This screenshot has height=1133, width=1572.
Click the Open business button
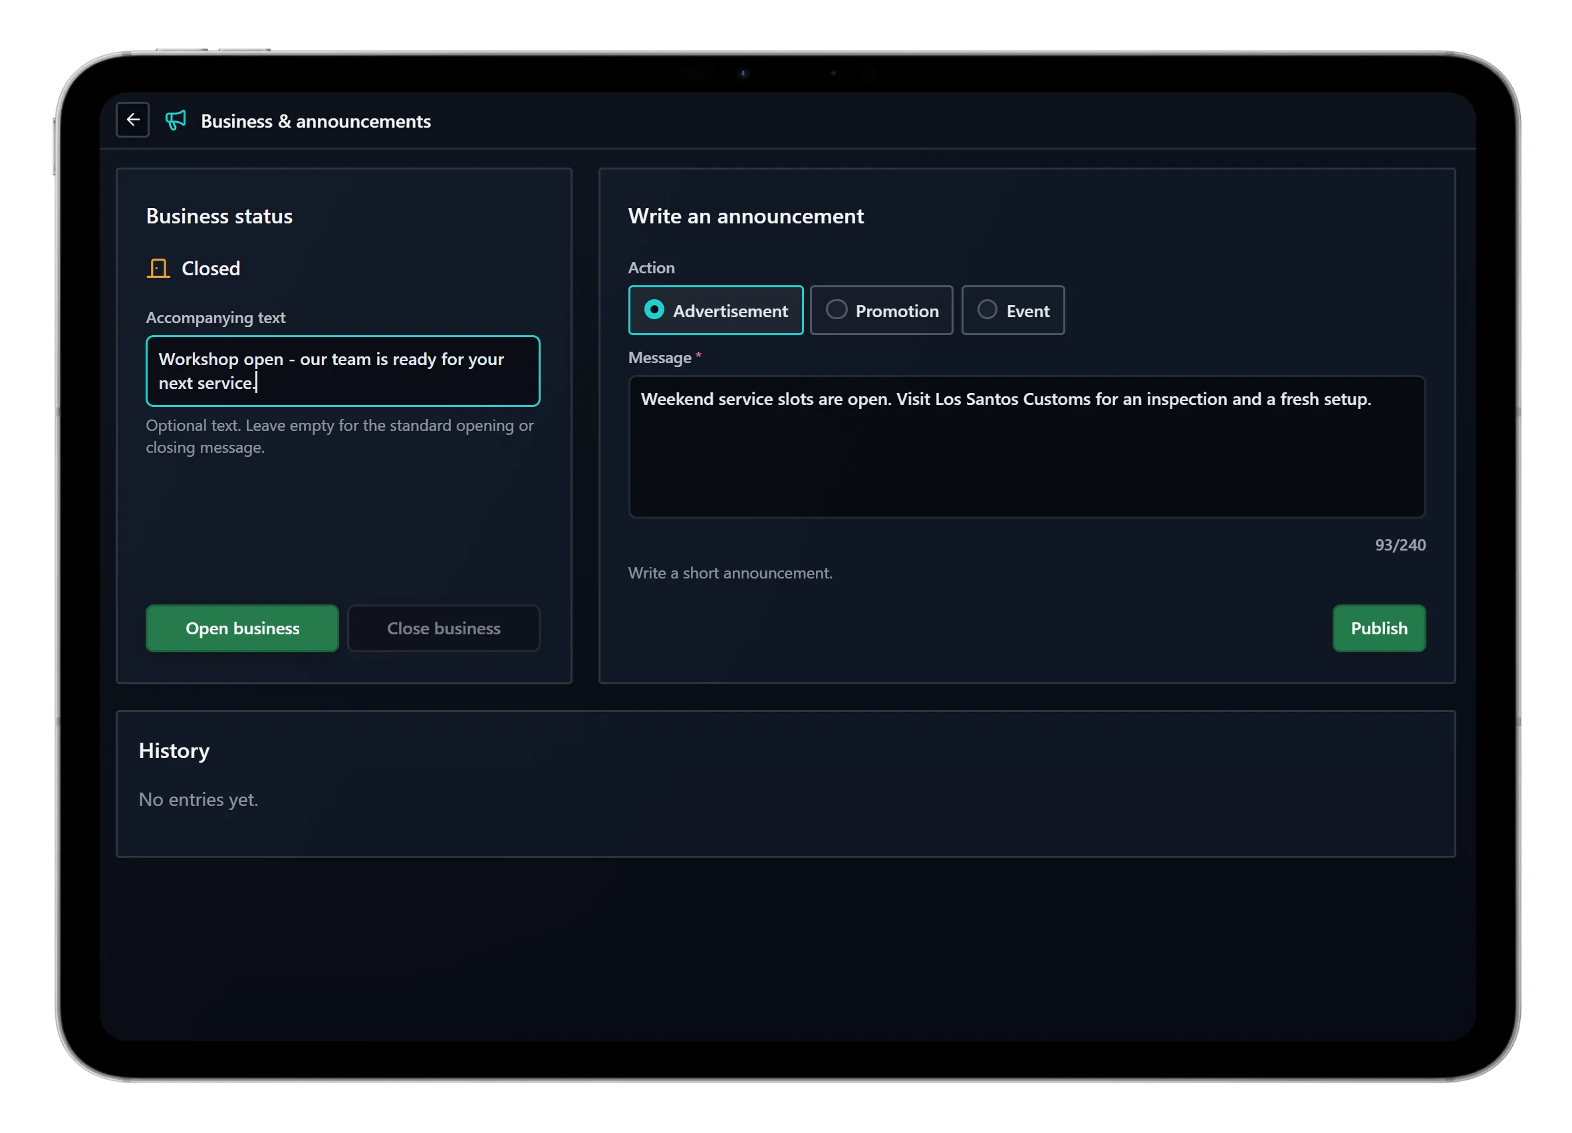click(x=242, y=628)
